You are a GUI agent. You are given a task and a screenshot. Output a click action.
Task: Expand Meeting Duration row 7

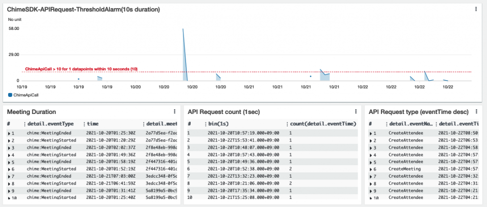(9, 176)
